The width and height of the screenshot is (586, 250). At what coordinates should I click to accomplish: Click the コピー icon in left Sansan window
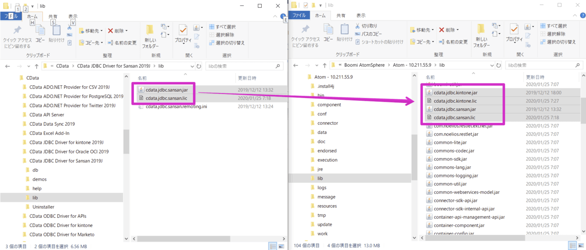(x=40, y=30)
